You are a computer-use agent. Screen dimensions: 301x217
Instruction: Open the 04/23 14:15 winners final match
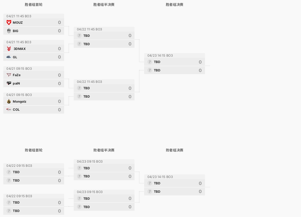pyautogui.click(x=174, y=64)
